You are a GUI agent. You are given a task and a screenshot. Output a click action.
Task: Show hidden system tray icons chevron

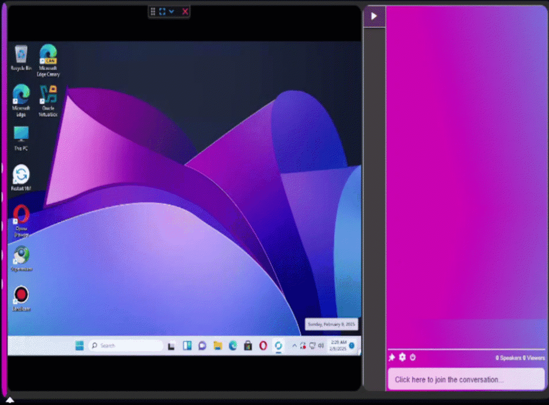pyautogui.click(x=294, y=345)
